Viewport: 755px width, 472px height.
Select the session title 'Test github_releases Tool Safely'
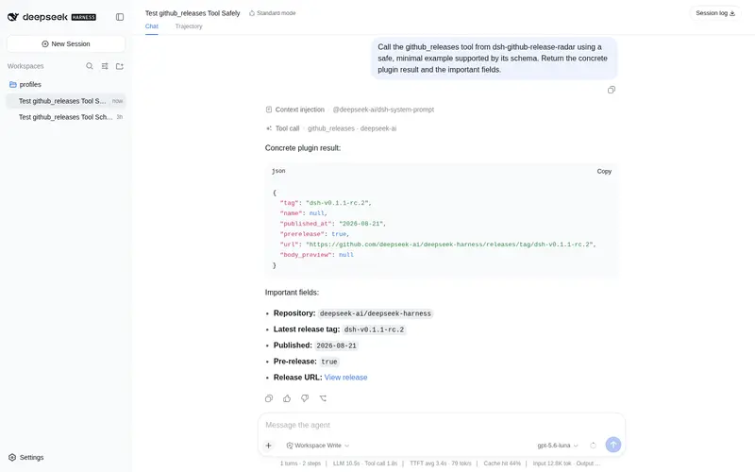coord(193,13)
